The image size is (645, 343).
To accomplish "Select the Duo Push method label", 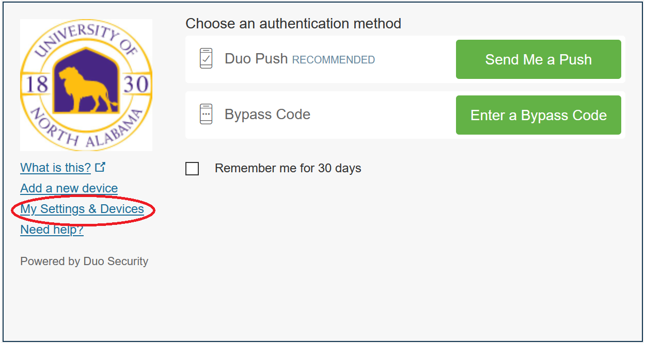I will pyautogui.click(x=256, y=59).
